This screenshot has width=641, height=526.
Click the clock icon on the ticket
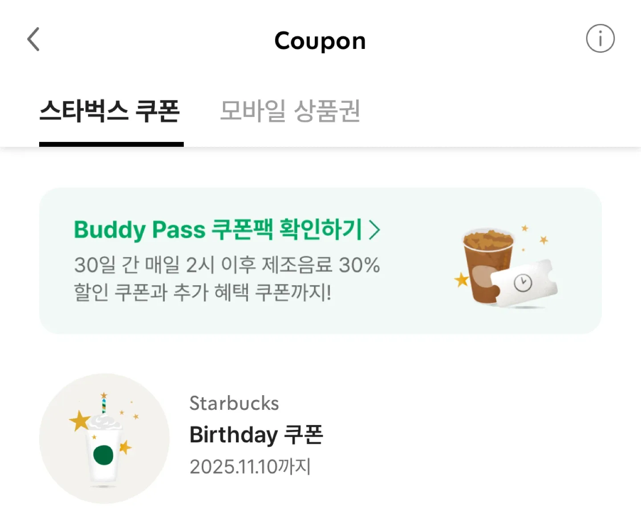[x=523, y=283]
